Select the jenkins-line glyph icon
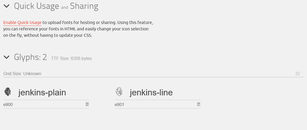Image resolution: width=307 pixels, height=130 pixels. tap(119, 92)
